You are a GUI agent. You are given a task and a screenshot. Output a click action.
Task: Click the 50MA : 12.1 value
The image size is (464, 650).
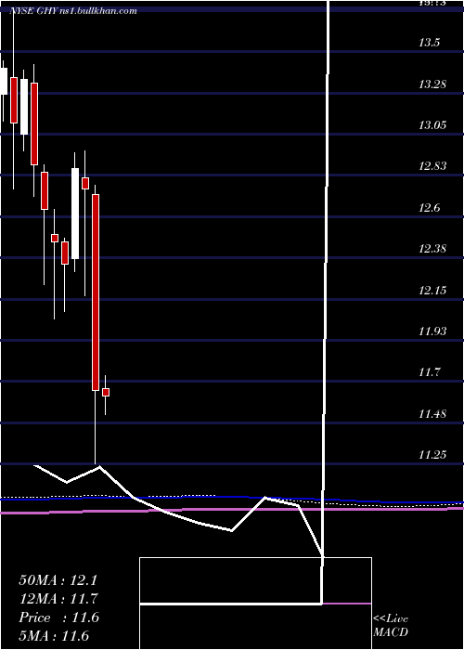point(58,580)
